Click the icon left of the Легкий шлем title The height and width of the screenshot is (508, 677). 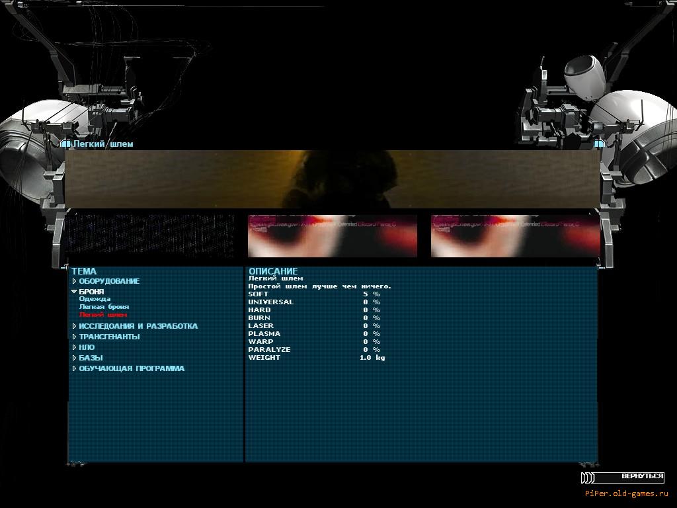point(66,144)
